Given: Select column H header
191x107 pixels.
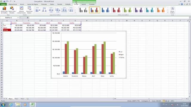Looking at the screenshot, I should (x=87, y=21).
